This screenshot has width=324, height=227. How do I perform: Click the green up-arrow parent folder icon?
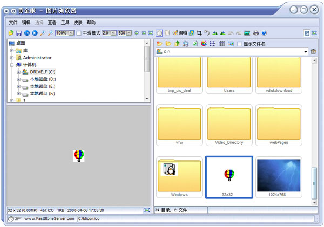[177, 44]
